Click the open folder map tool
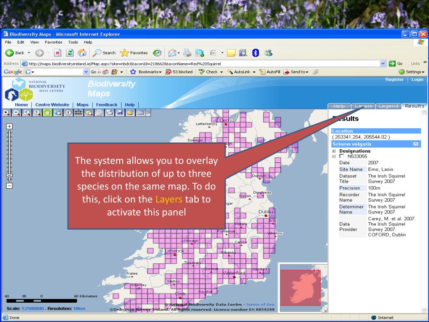Screen dimensions: 429x322 coord(130,112)
